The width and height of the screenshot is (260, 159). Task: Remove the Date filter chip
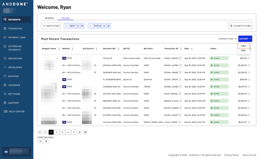[82, 26]
